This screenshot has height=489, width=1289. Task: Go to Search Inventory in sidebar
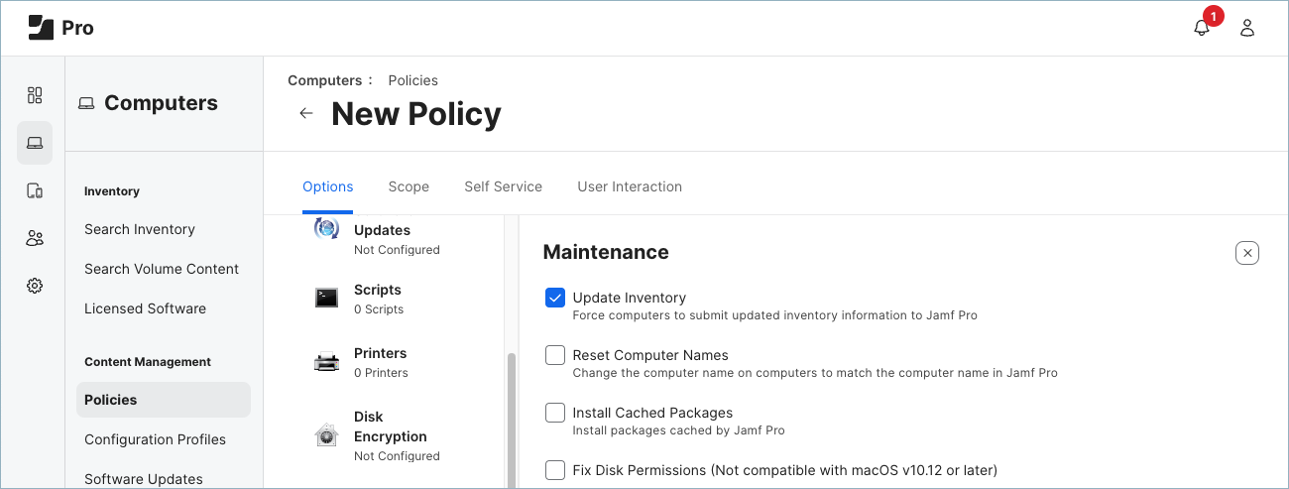[x=140, y=229]
